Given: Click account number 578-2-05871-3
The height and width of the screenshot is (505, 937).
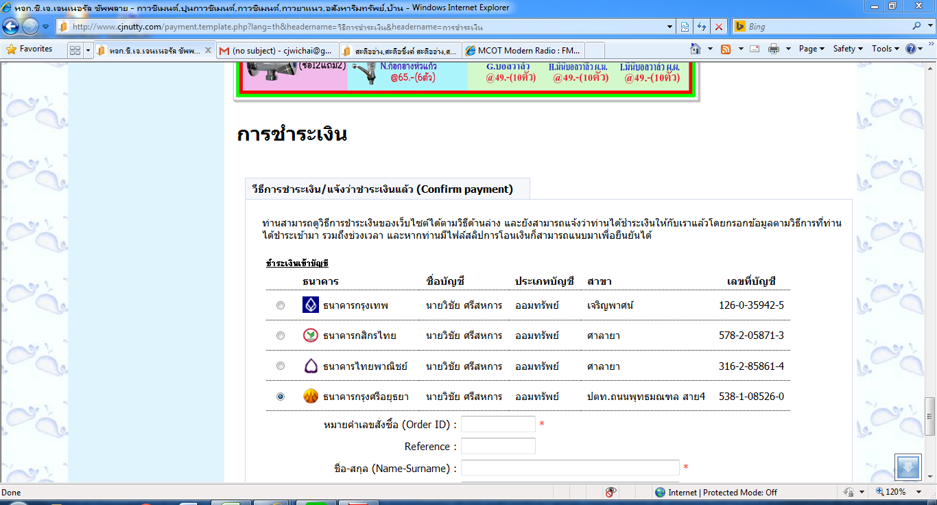Looking at the screenshot, I should point(751,336).
